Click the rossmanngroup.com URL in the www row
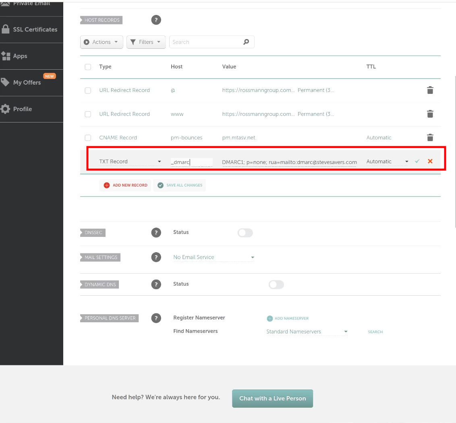 click(258, 114)
